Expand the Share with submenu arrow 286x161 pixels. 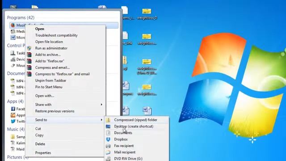coord(101,105)
